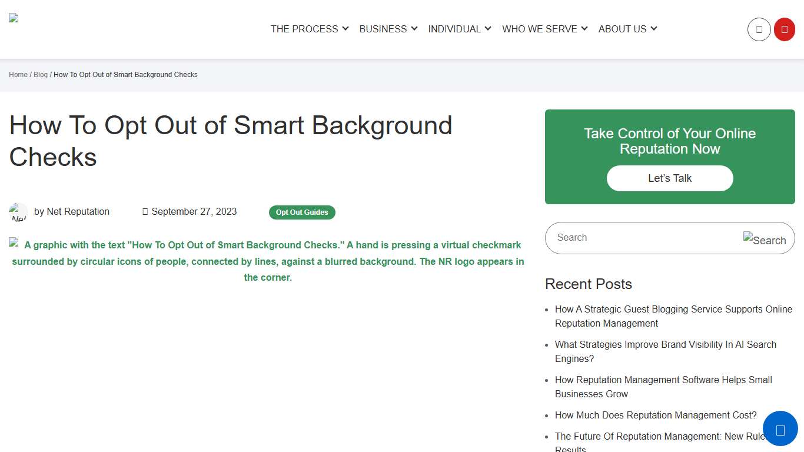Screen dimensions: 804x452
Task: Open the WHO WE SERVE dropdown
Action: coord(540,29)
